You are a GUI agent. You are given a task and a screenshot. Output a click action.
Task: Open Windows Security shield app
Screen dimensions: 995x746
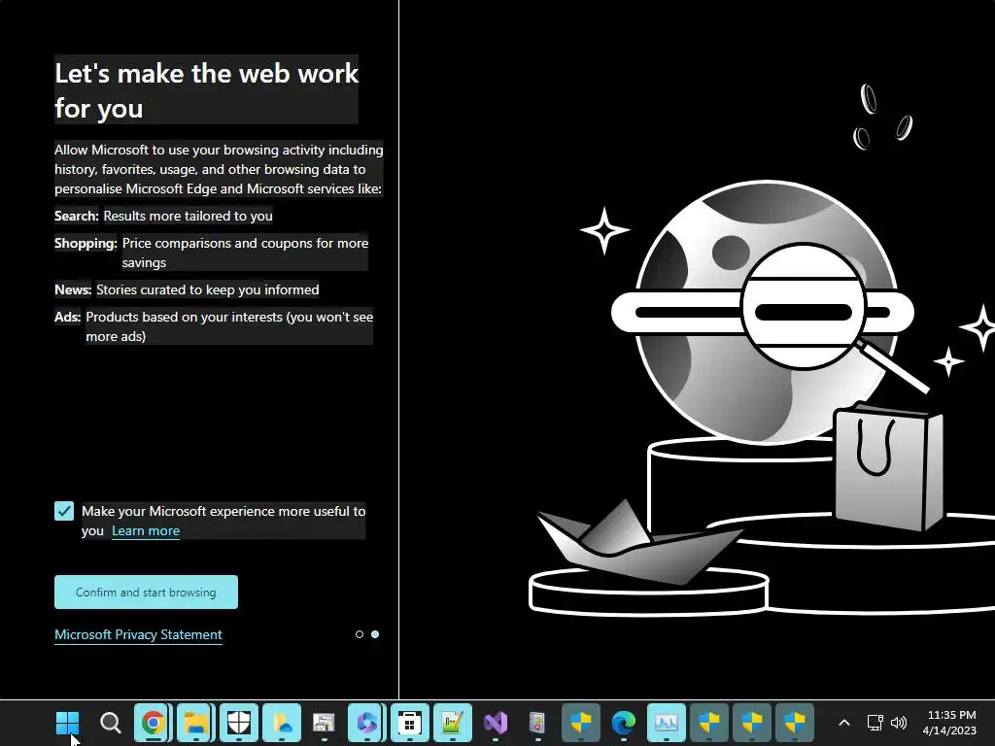pyautogui.click(x=239, y=723)
